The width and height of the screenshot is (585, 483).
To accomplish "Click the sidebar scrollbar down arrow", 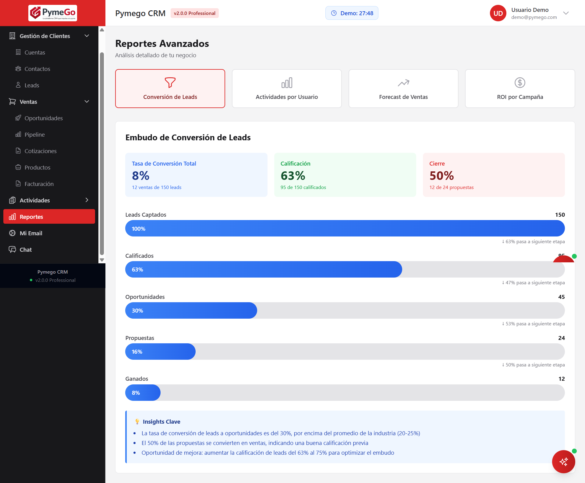I will 102,260.
